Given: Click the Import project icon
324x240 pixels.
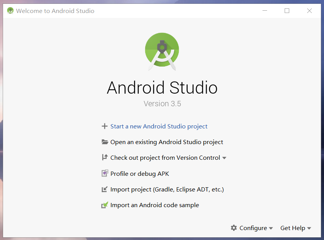Looking at the screenshot, I should pos(104,189).
